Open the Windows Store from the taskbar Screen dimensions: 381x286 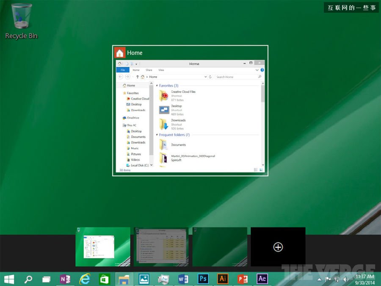(x=104, y=279)
